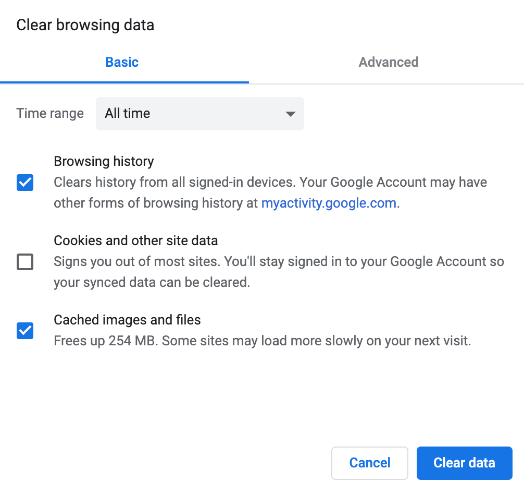This screenshot has height=494, width=524.
Task: Click the Time range dropdown arrow
Action: tap(291, 114)
